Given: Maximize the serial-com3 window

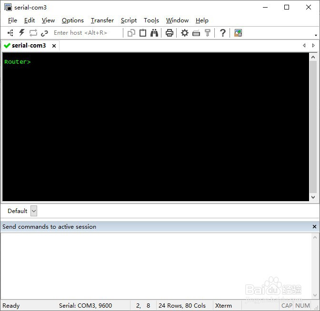Looking at the screenshot, I should point(287,7).
